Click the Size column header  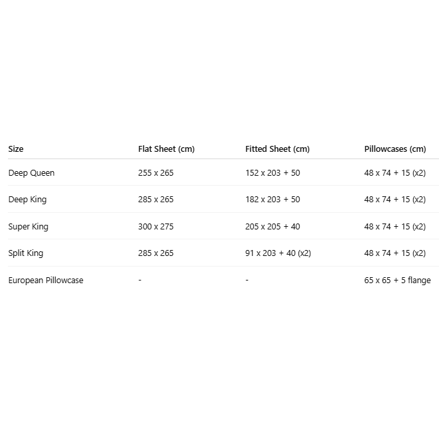click(16, 149)
